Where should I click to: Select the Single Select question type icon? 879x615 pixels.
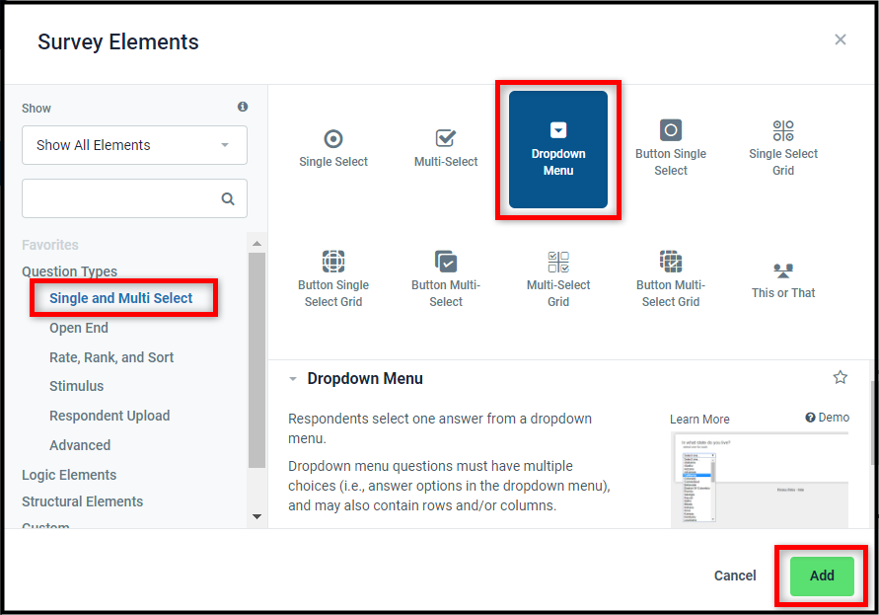click(333, 139)
